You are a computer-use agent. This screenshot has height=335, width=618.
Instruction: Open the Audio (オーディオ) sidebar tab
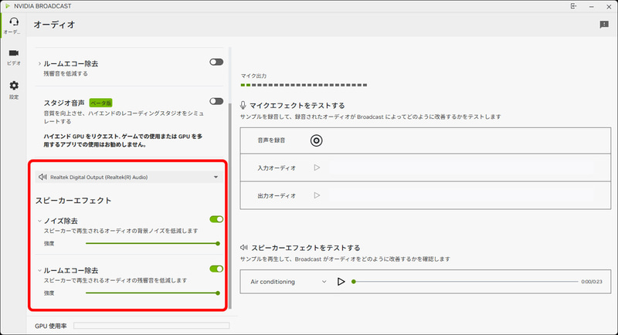pyautogui.click(x=14, y=25)
